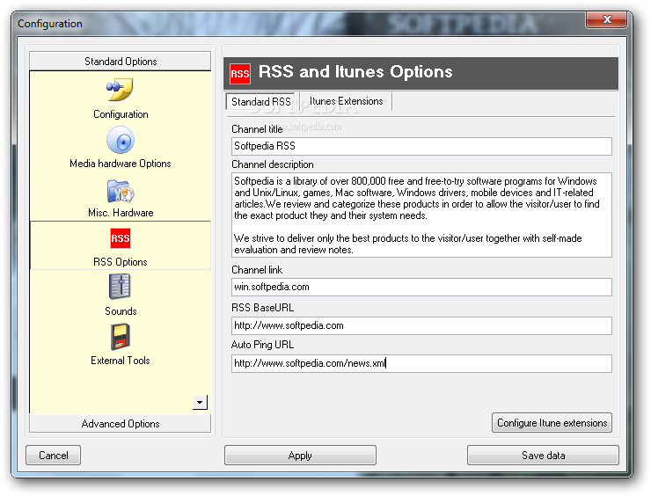651x496 pixels.
Task: Click the Misc. Hardware label
Action: (121, 213)
